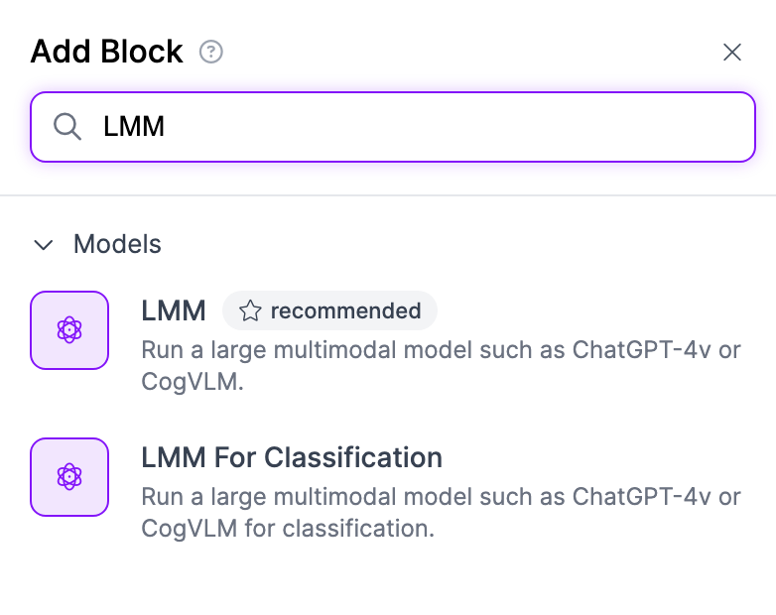Click CogVLM for classification text

click(x=288, y=529)
